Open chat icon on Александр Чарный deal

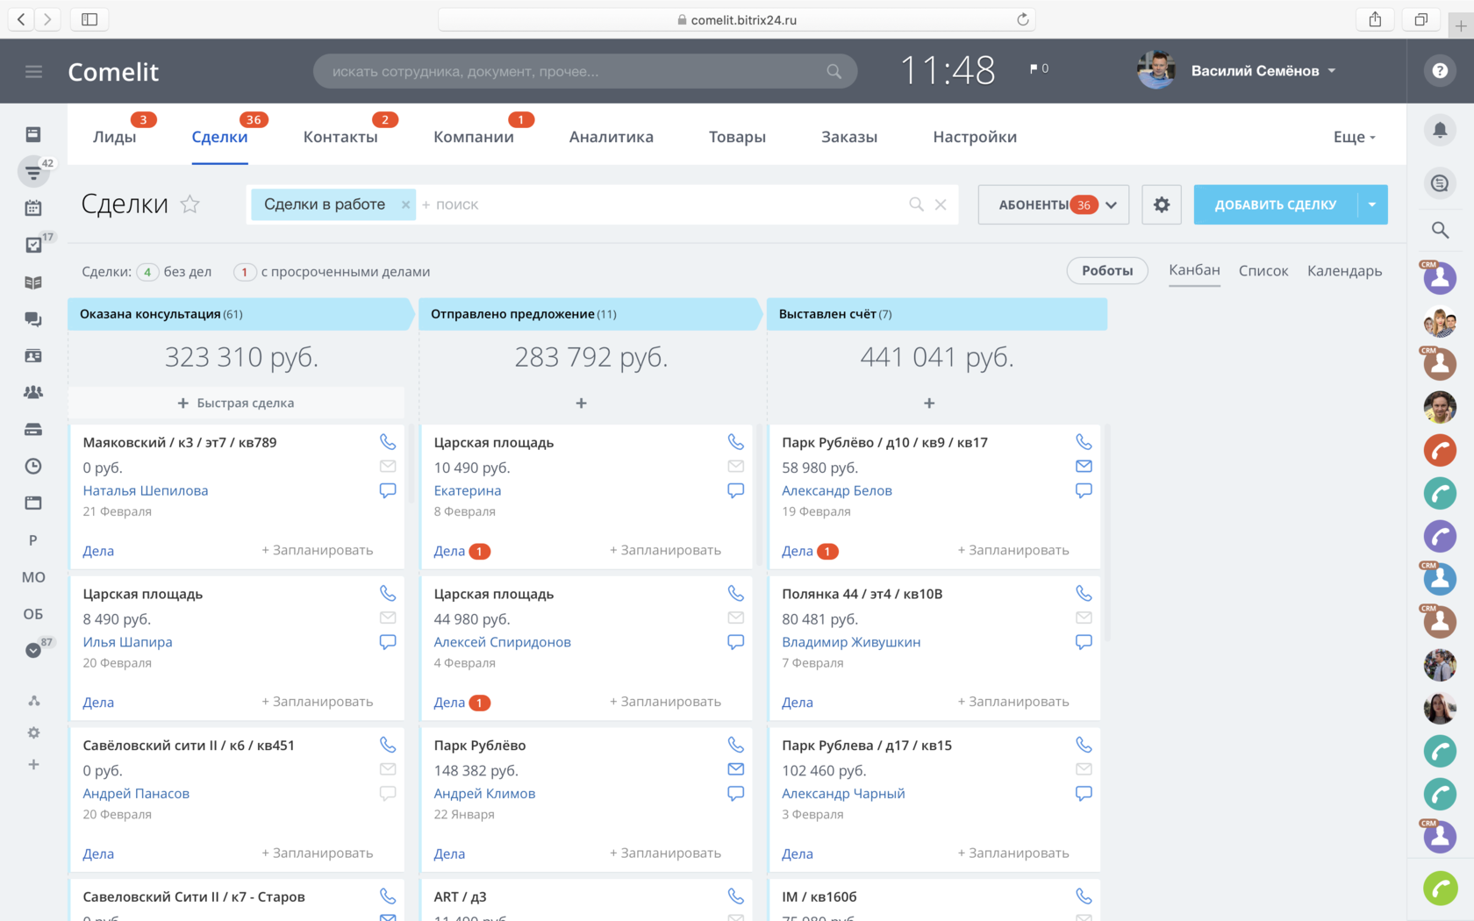tap(1084, 794)
